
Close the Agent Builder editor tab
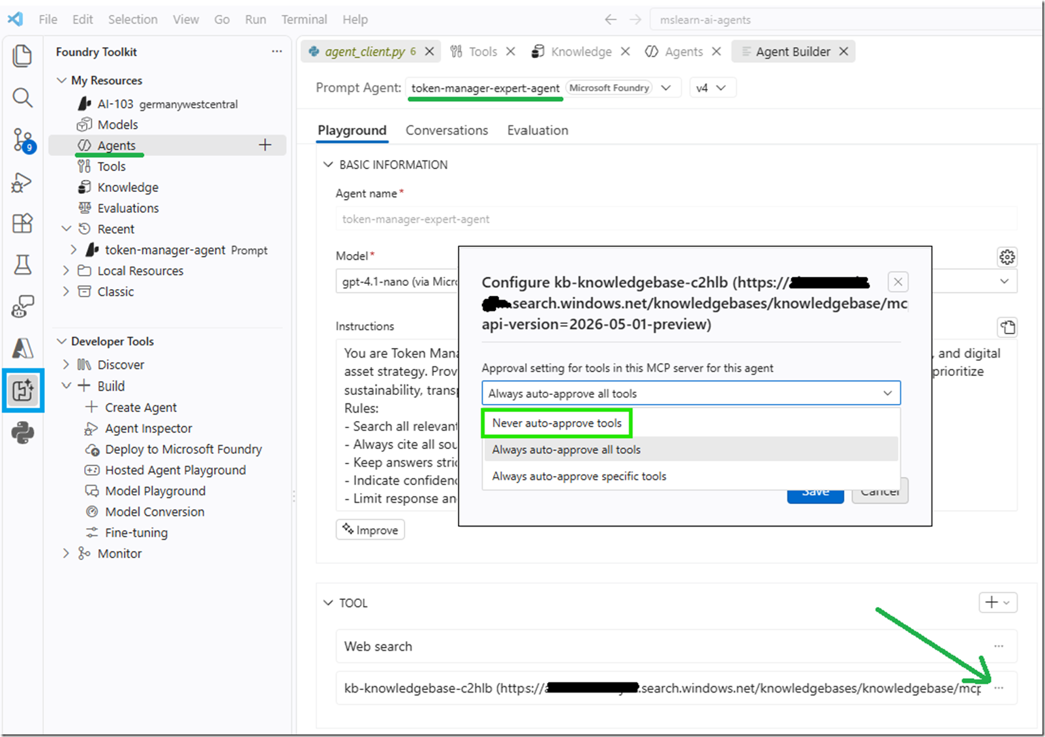click(843, 52)
